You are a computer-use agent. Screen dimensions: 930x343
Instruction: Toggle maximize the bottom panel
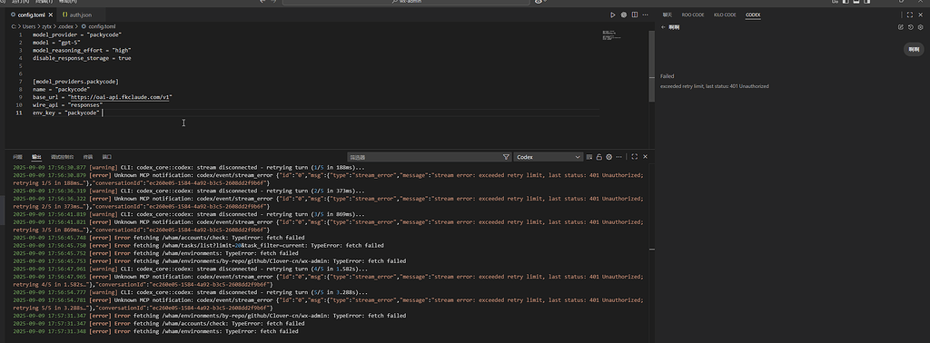click(x=634, y=156)
